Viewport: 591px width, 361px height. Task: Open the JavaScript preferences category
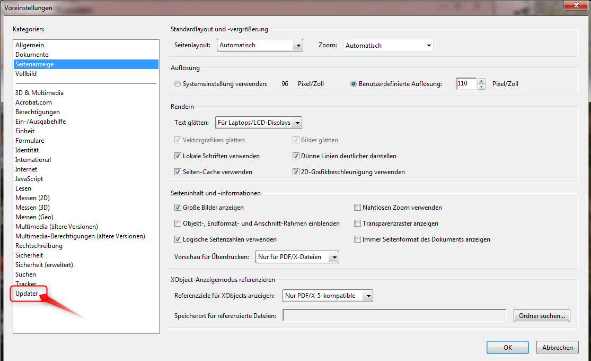click(28, 178)
